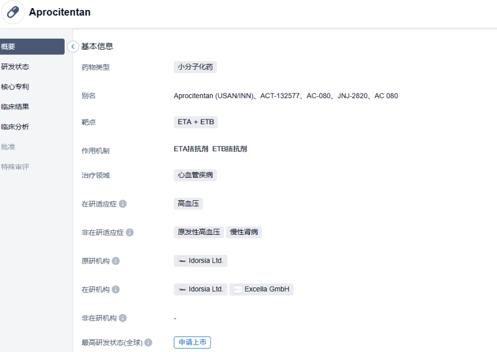This screenshot has height=352, width=497.
Task: Click the pill drug icon beside Aprocitentan
Action: pyautogui.click(x=13, y=12)
